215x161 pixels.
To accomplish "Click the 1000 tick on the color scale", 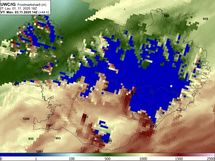I will [x=143, y=159].
